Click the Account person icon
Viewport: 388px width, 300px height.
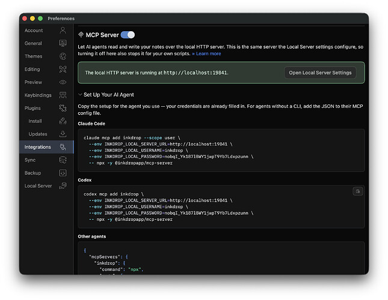tap(63, 31)
